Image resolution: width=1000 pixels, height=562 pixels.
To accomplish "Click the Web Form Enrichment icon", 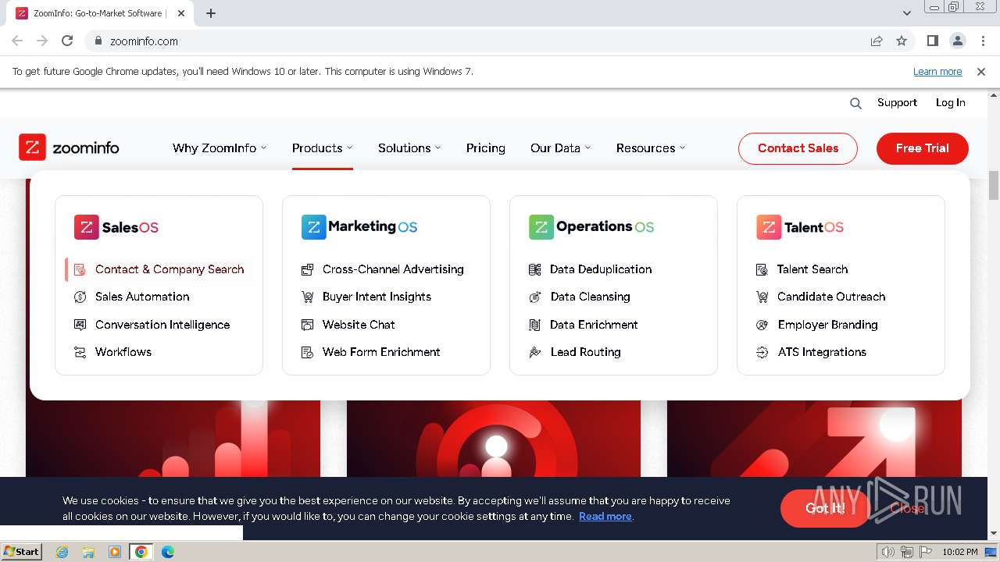I will pos(307,352).
